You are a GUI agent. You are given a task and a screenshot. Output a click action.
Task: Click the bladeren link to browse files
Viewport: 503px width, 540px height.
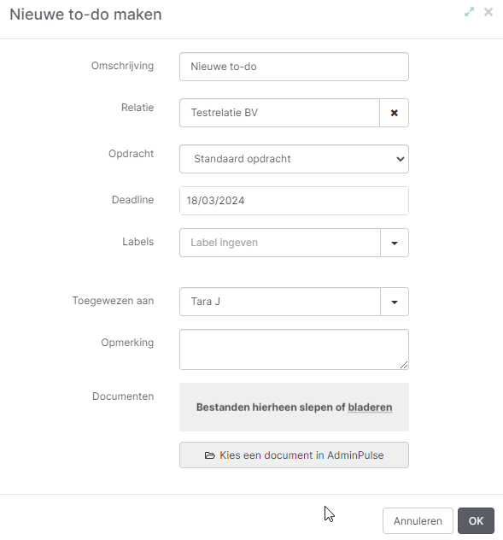coord(370,408)
